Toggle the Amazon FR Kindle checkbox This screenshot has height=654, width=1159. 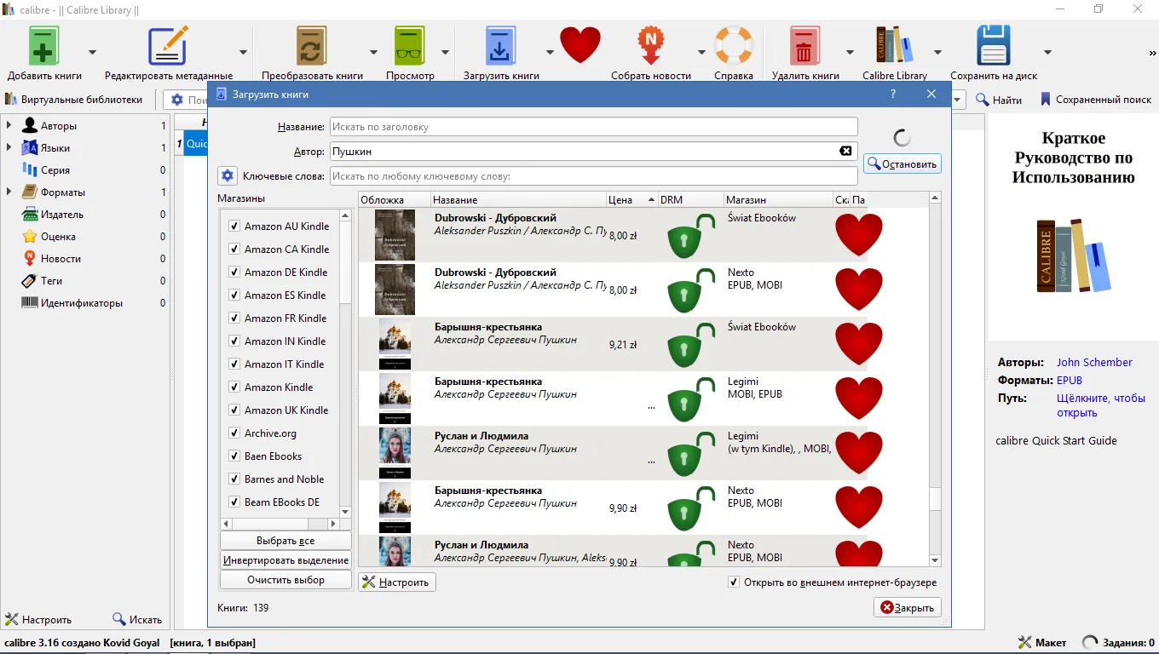point(234,318)
